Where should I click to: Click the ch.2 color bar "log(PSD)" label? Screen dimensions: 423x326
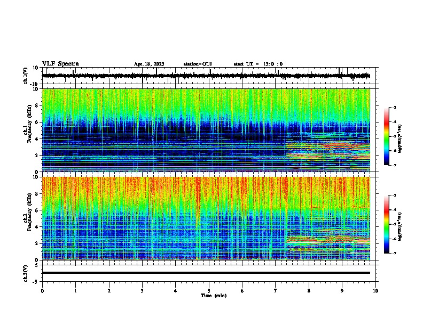400,227
